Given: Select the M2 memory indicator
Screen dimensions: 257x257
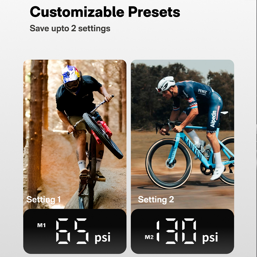Looking at the screenshot, I should pyautogui.click(x=149, y=237).
